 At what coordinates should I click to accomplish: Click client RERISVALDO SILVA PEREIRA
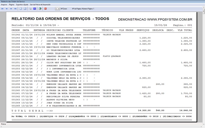tap(63, 97)
